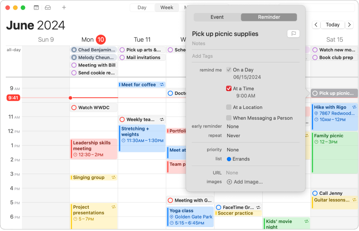Screen dimensions: 359x231
Task: Go to previous week with left chevron
Action: 316,25
